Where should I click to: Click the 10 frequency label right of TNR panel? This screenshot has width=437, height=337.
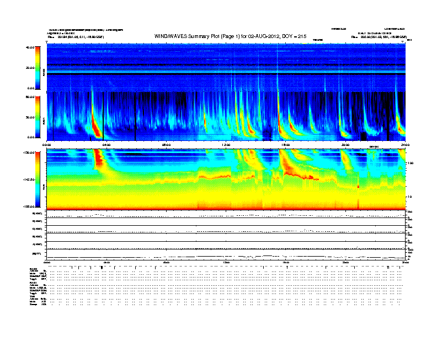409,197
